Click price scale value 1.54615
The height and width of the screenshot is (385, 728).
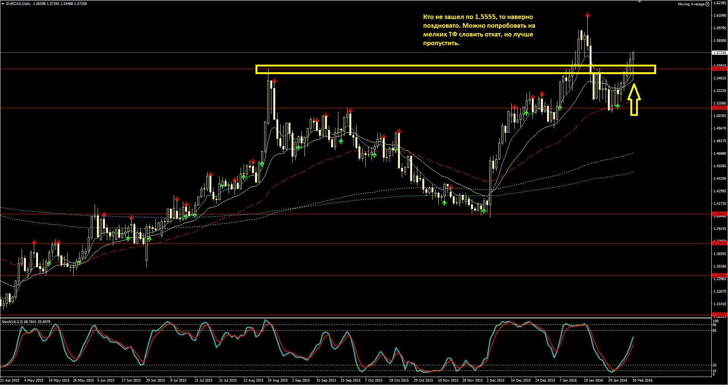point(720,78)
